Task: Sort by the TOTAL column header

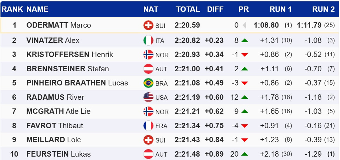Action: pyautogui.click(x=188, y=9)
